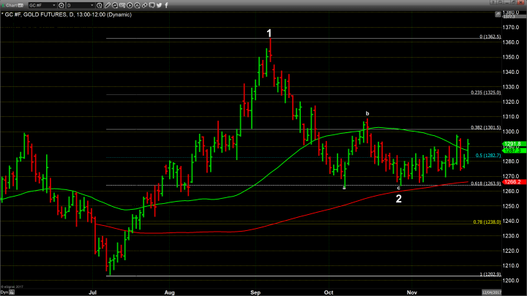Click the green 1291.8 price marker
This screenshot has width=527, height=296.
[x=514, y=144]
